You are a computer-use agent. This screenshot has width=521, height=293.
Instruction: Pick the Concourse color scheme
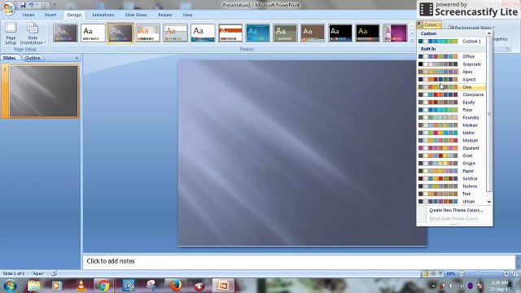pyautogui.click(x=451, y=94)
